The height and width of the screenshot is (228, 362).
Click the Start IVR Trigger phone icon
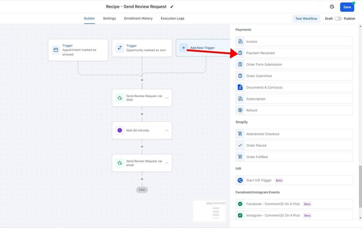[x=240, y=180]
